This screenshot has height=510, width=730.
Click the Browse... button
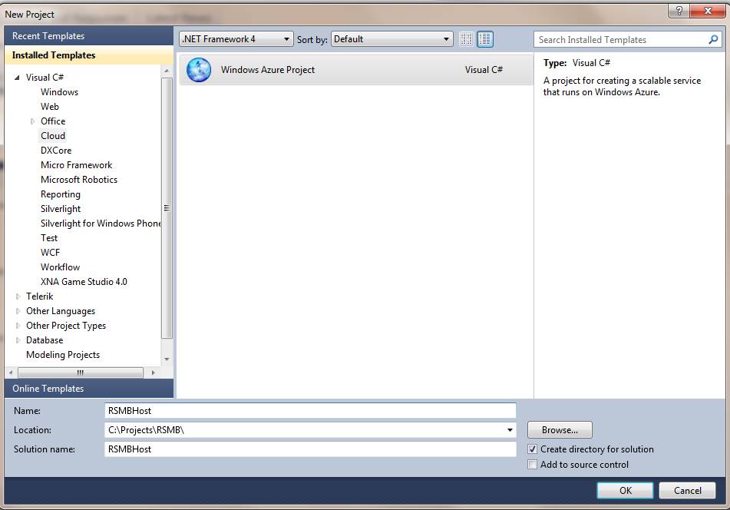pyautogui.click(x=560, y=430)
